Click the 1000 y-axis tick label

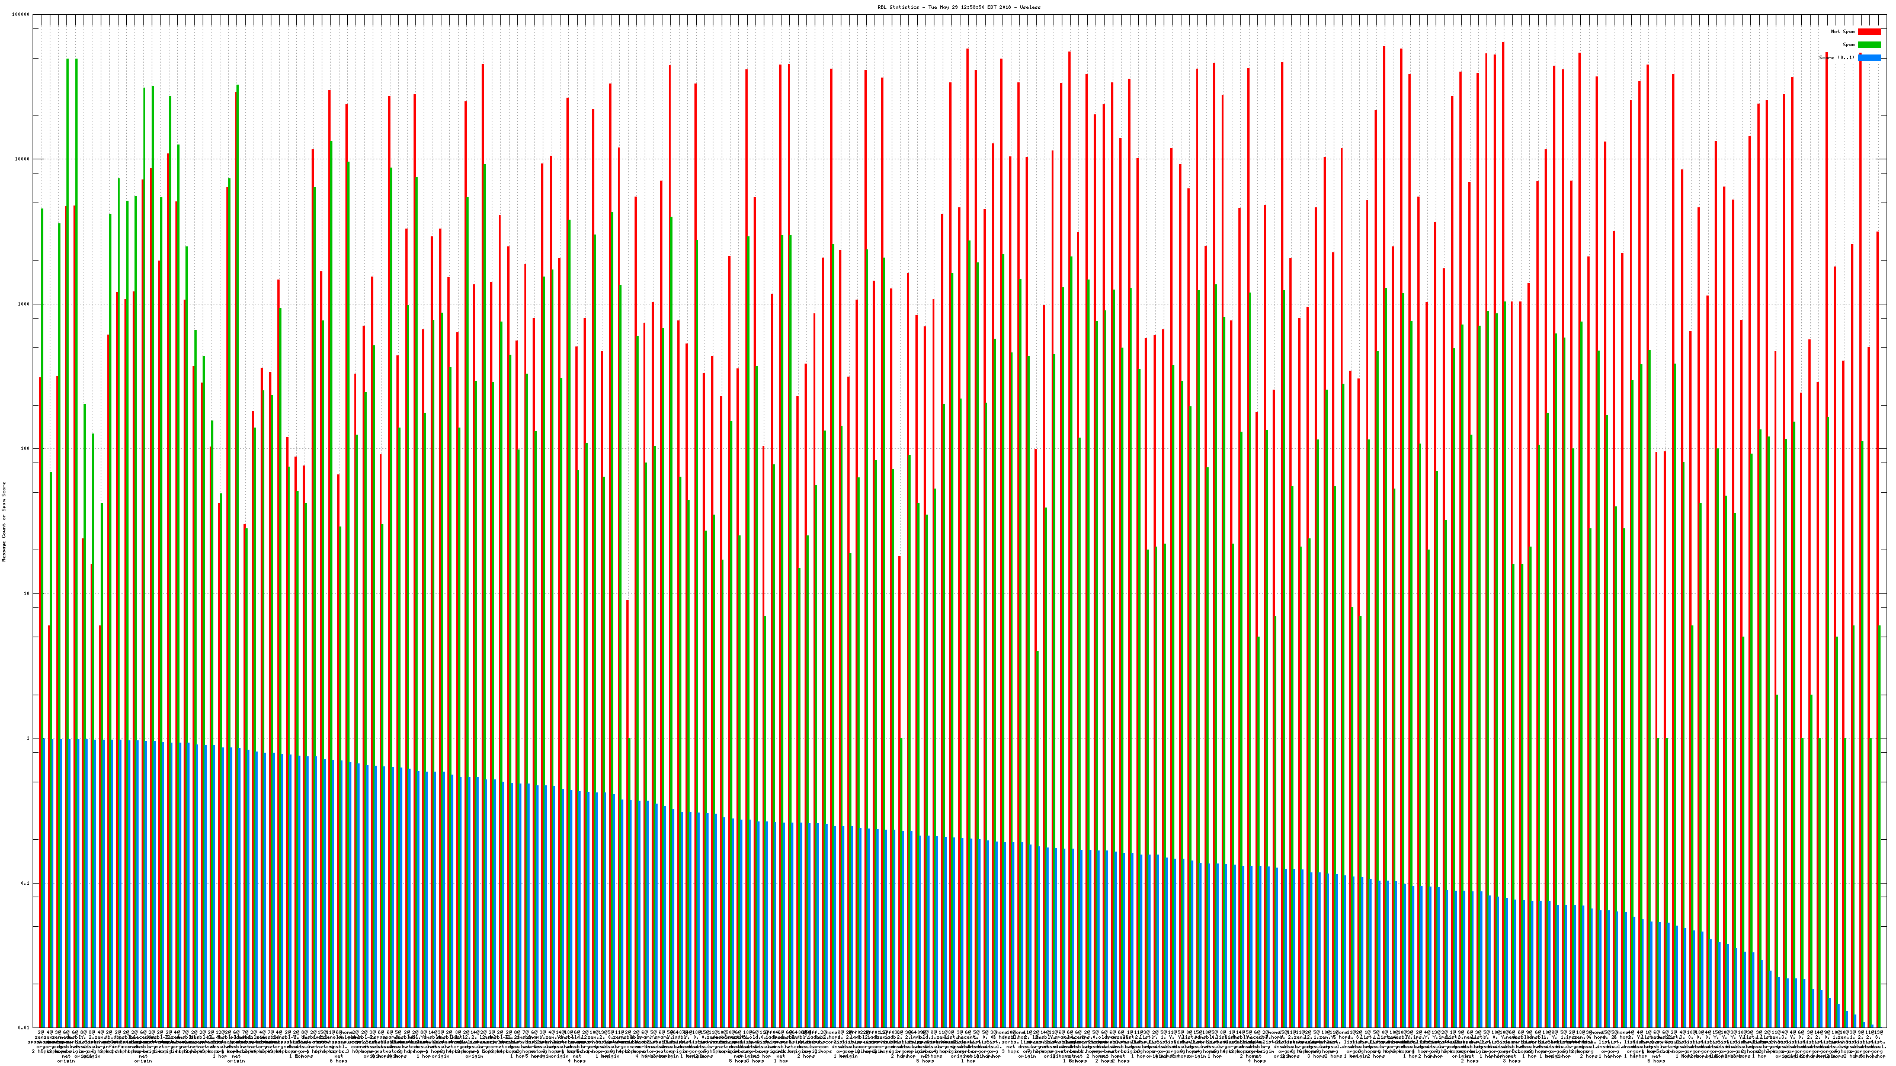tap(24, 304)
